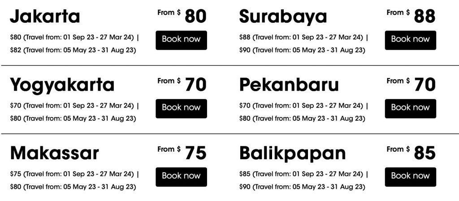Click Makassar's From $75 price label
Viewport: 459px width, 201px height.
click(182, 153)
